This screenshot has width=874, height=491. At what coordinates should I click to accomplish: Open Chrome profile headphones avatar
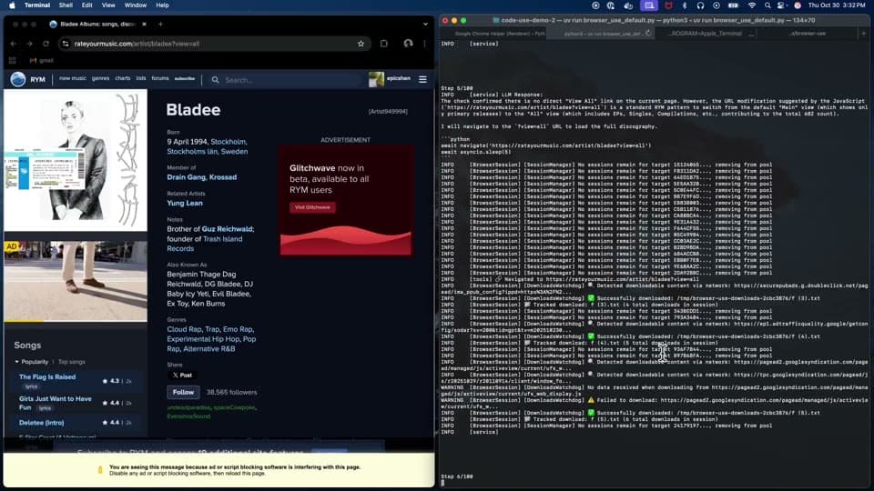(x=408, y=44)
